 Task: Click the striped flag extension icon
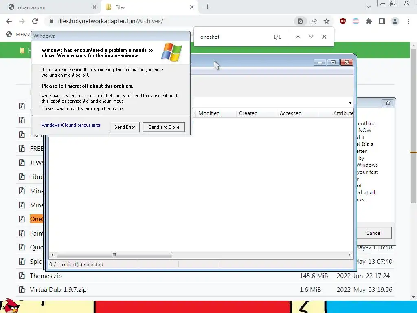point(356,21)
